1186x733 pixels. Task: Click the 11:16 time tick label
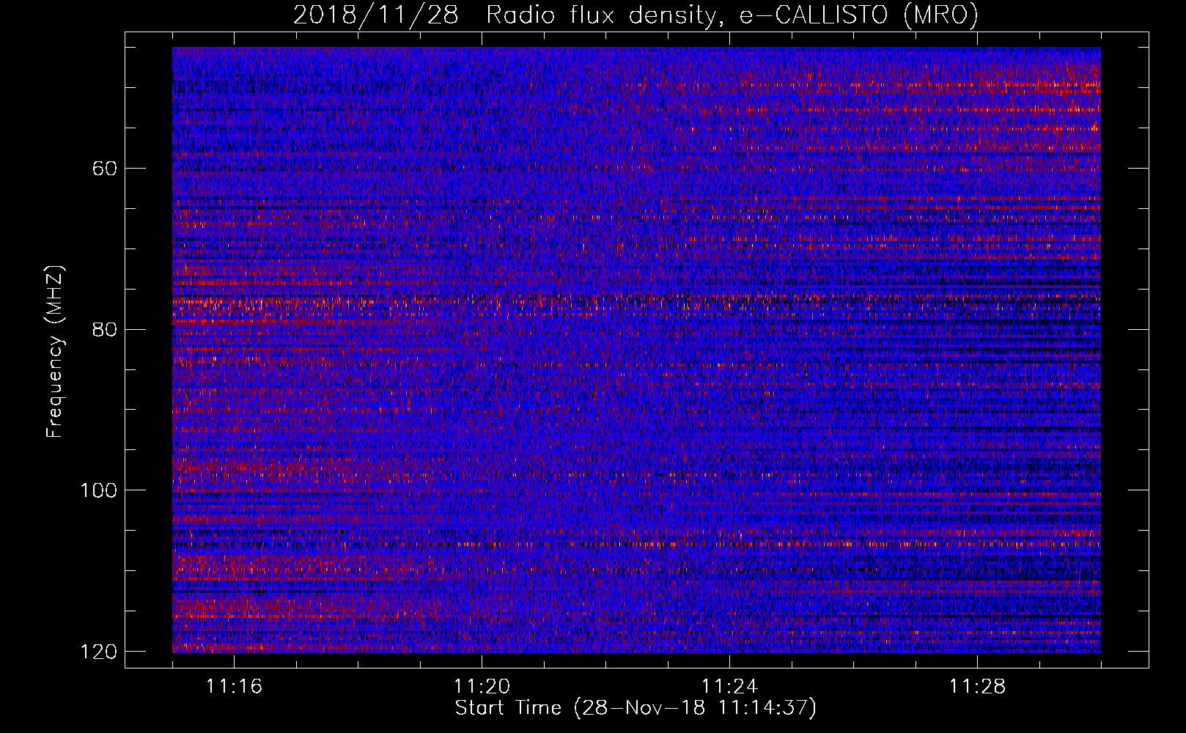(x=235, y=686)
